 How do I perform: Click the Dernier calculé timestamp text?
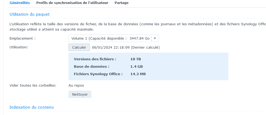coord(126,48)
